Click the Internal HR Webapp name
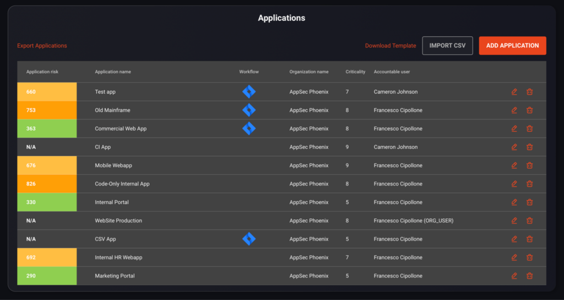 coord(118,257)
